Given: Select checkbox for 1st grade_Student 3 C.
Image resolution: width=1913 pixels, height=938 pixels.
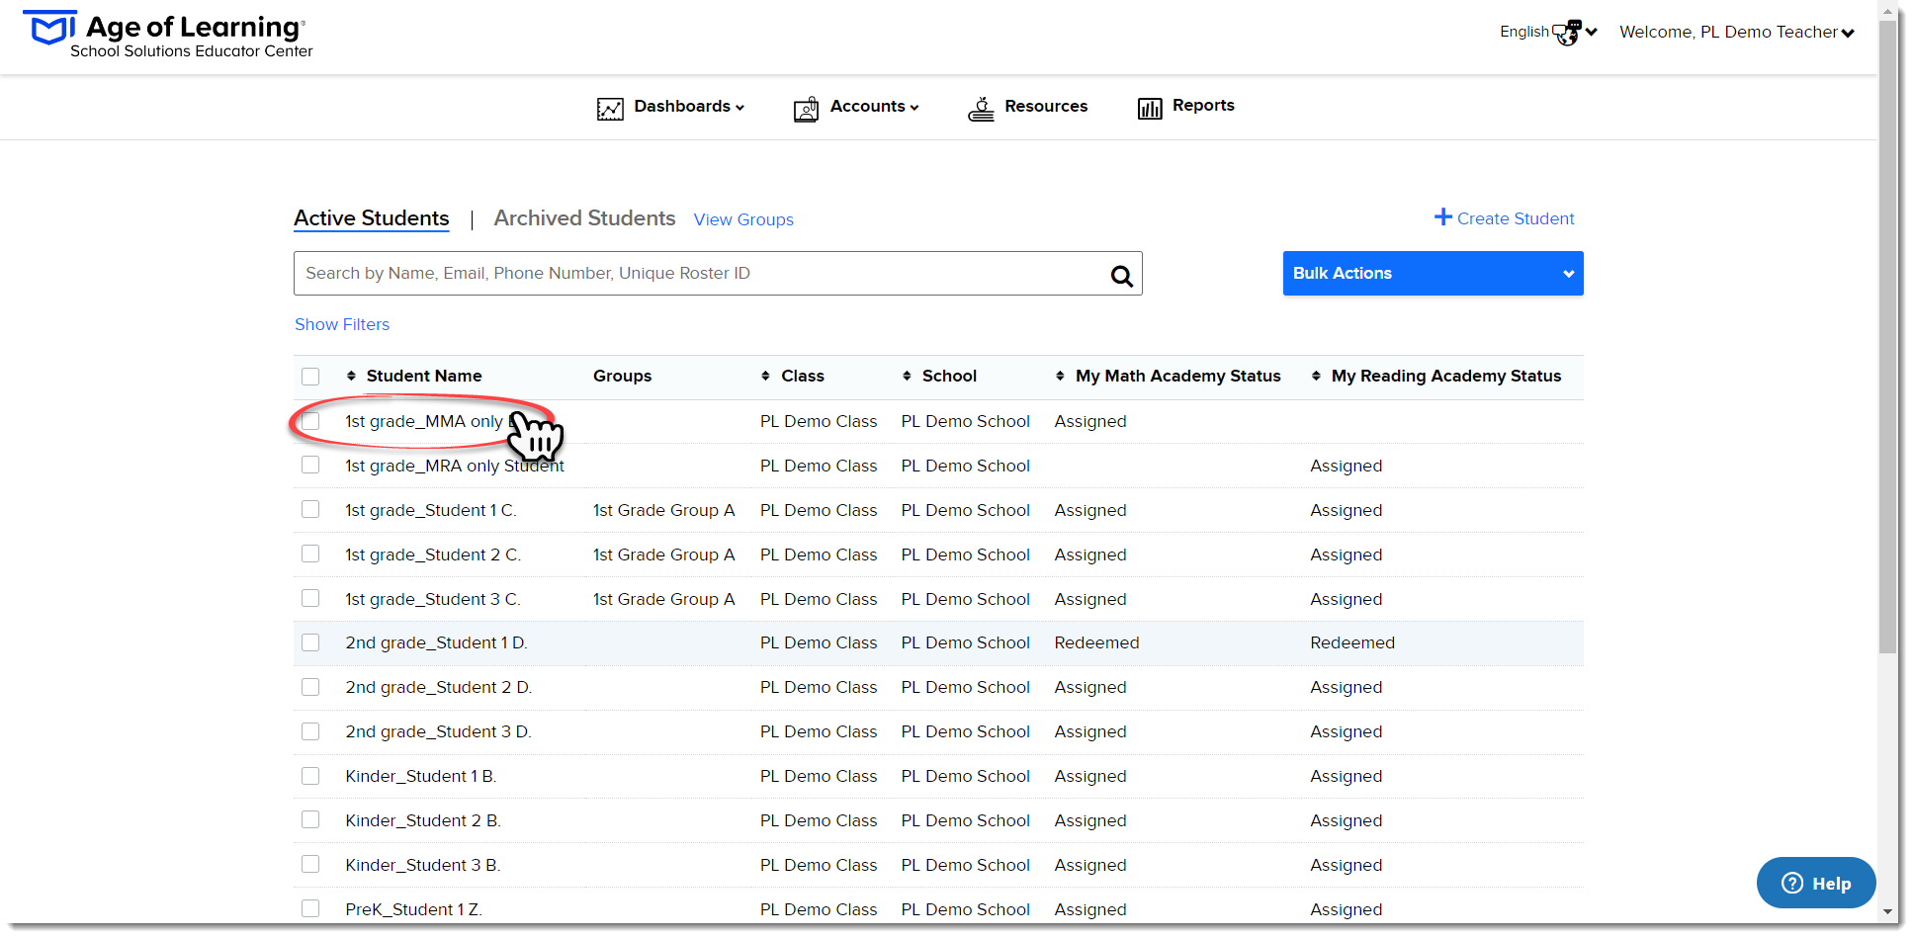Looking at the screenshot, I should [x=310, y=598].
